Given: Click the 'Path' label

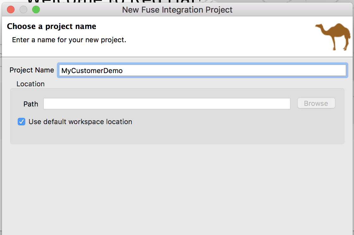Looking at the screenshot, I should [x=31, y=104].
